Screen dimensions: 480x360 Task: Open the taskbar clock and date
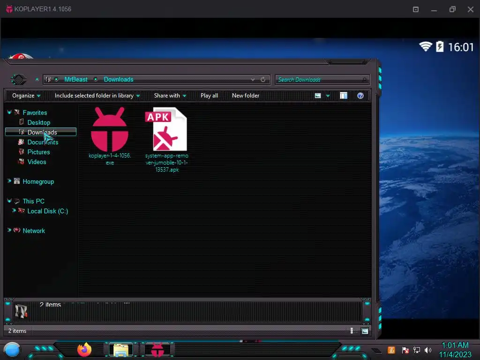(x=455, y=350)
